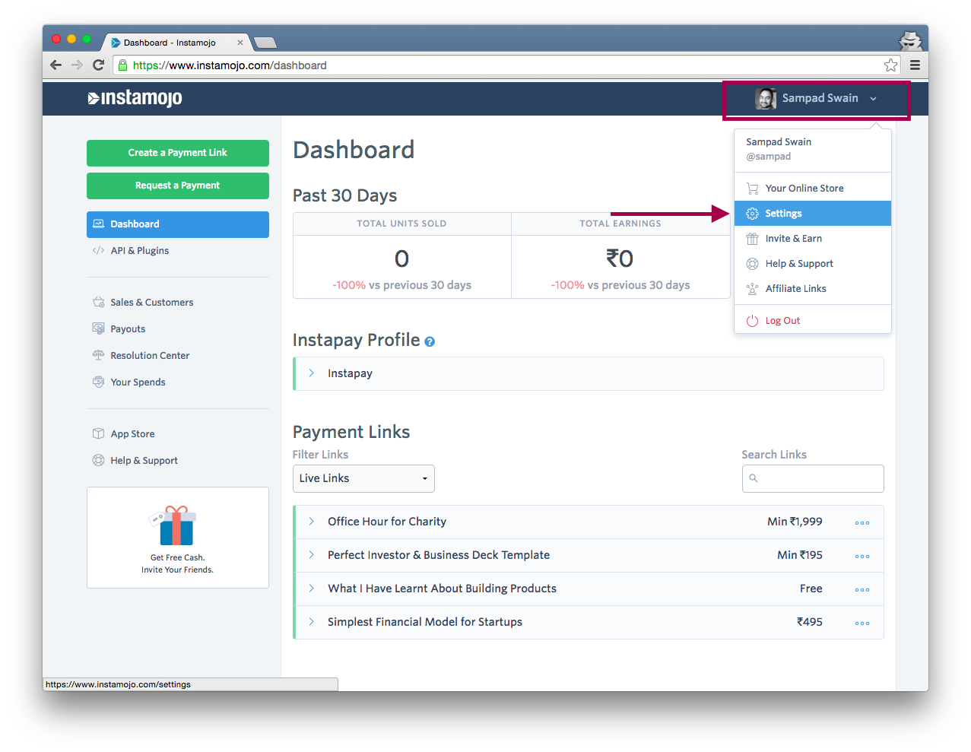Expand the Perfect Investor & Business Deck chevron
Screen dimensions: 971x752
point(311,555)
